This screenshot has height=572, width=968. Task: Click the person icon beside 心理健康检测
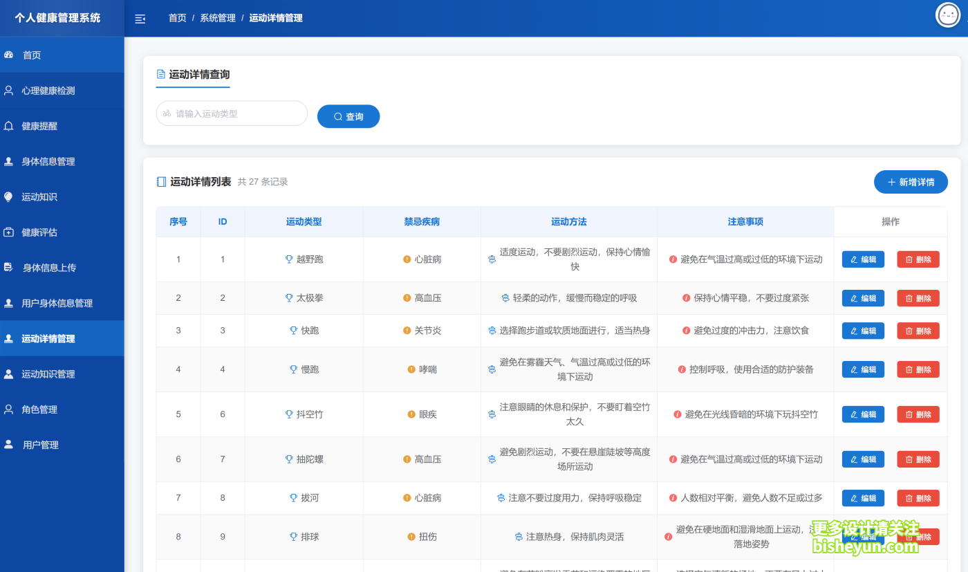pyautogui.click(x=9, y=90)
